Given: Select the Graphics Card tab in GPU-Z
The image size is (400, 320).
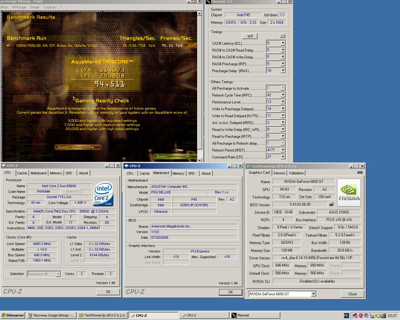Looking at the screenshot, I should [259, 172].
